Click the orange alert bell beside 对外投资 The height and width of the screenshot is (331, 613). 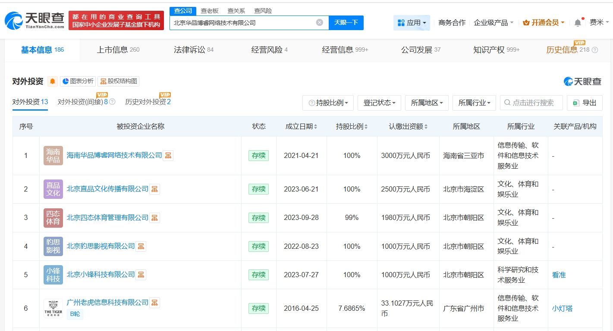point(53,81)
